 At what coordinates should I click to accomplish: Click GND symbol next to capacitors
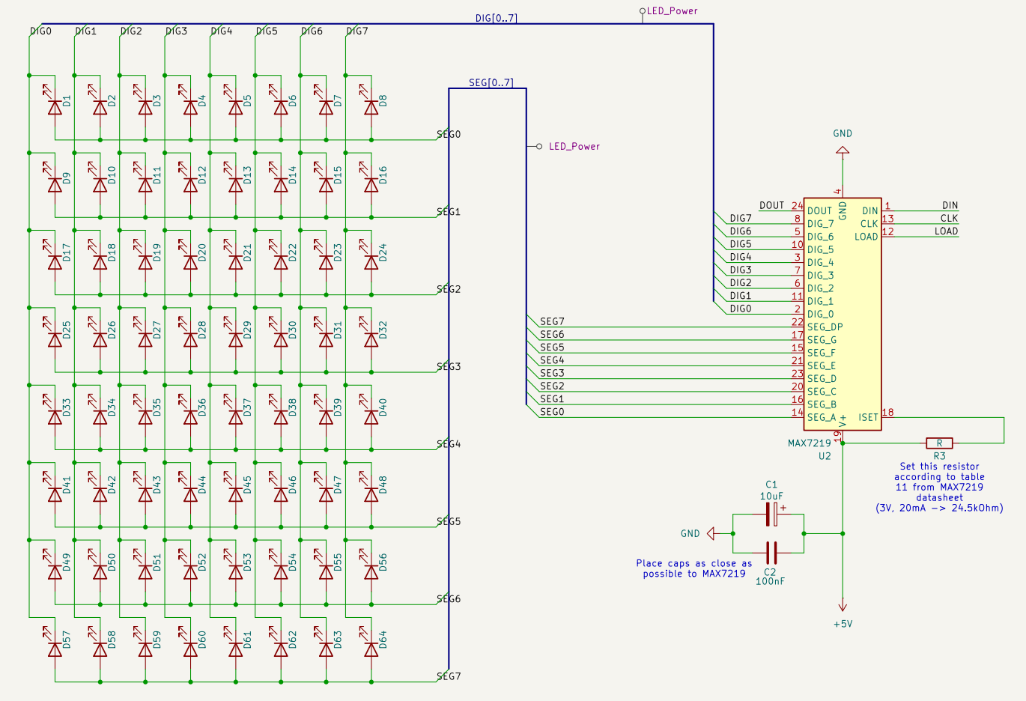(711, 533)
